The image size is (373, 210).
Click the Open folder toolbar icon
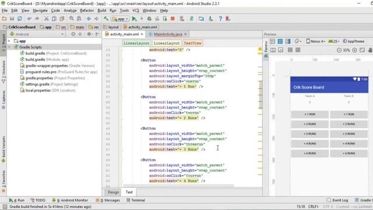tap(4, 19)
